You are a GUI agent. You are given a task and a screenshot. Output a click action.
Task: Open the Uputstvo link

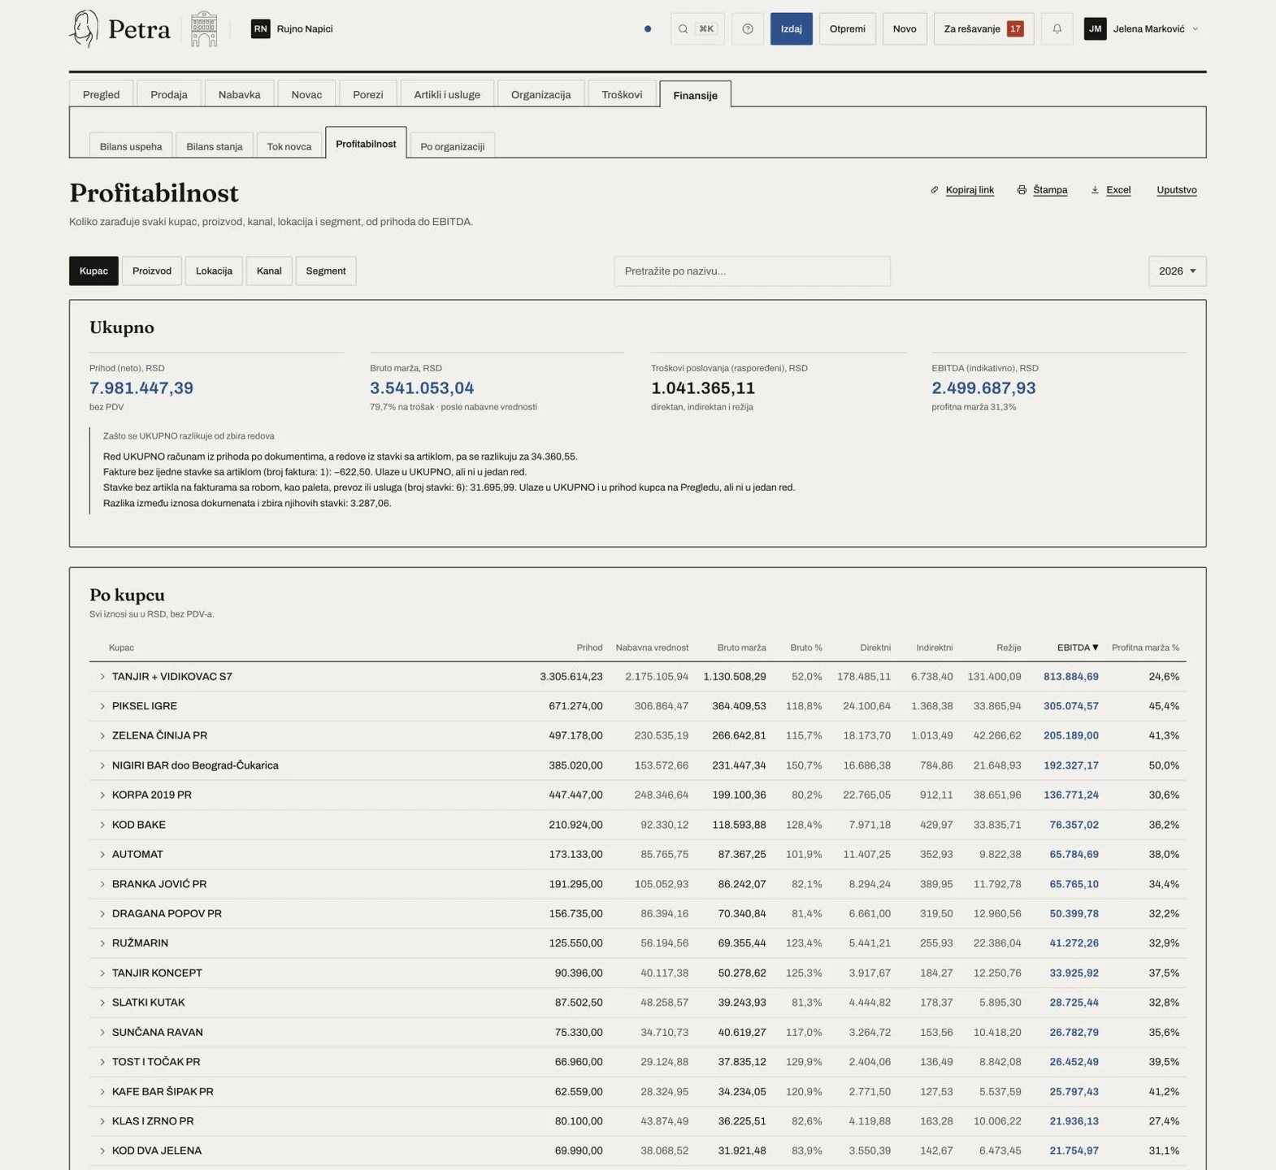[1177, 190]
